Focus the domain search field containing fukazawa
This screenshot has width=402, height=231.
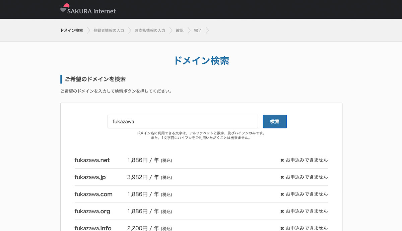(x=183, y=121)
